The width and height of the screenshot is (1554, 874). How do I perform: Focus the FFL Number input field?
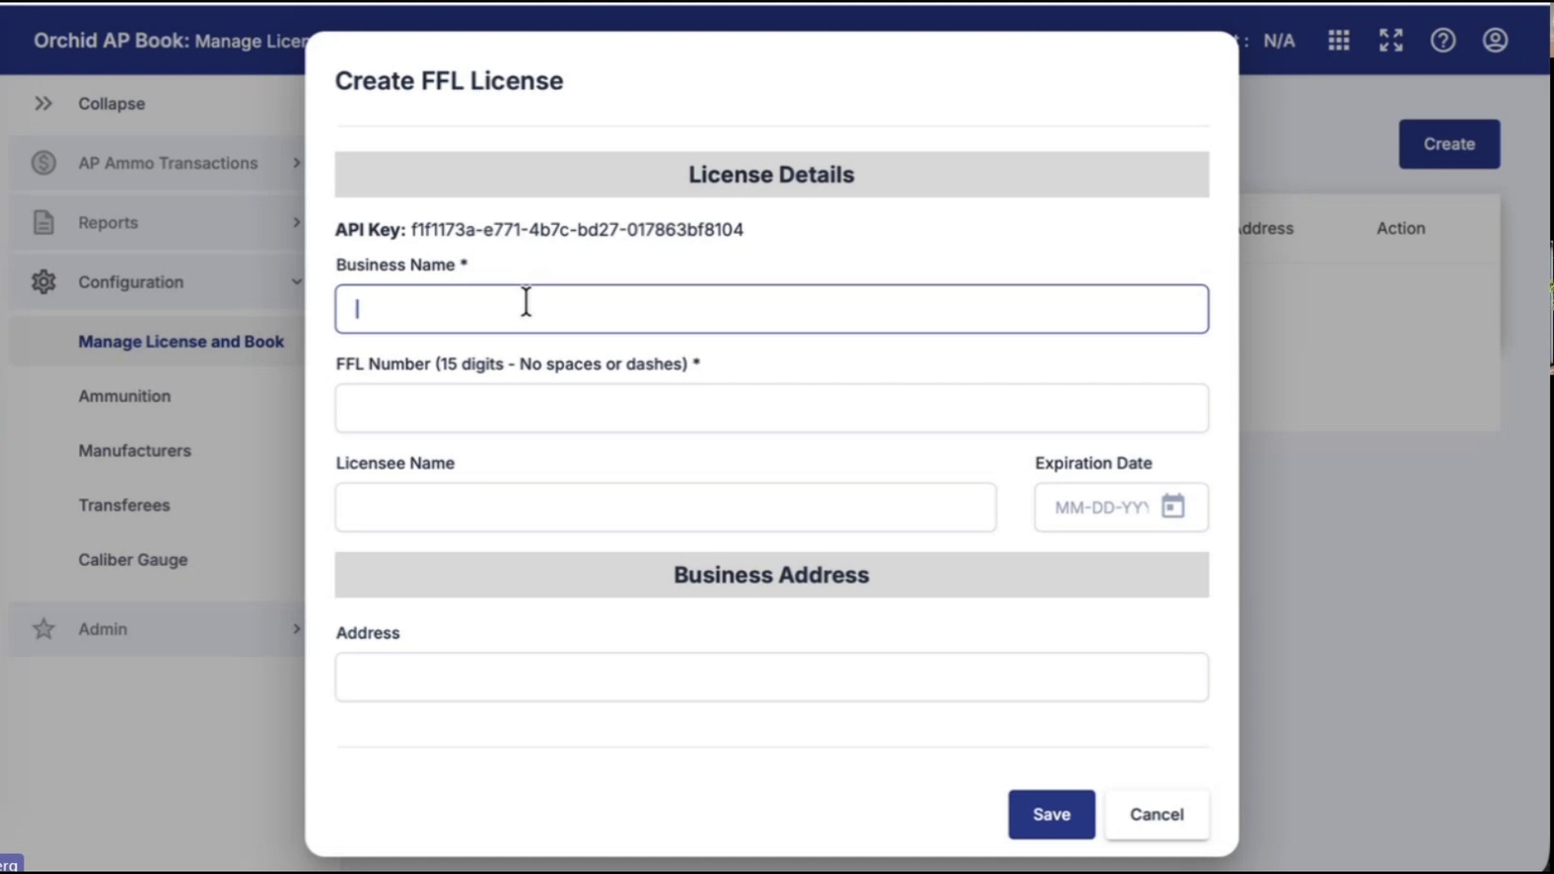(771, 408)
